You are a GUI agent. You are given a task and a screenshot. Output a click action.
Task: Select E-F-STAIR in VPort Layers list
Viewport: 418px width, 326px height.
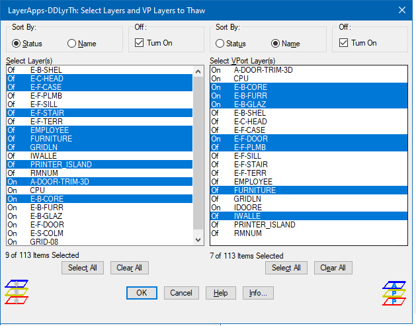coord(309,165)
